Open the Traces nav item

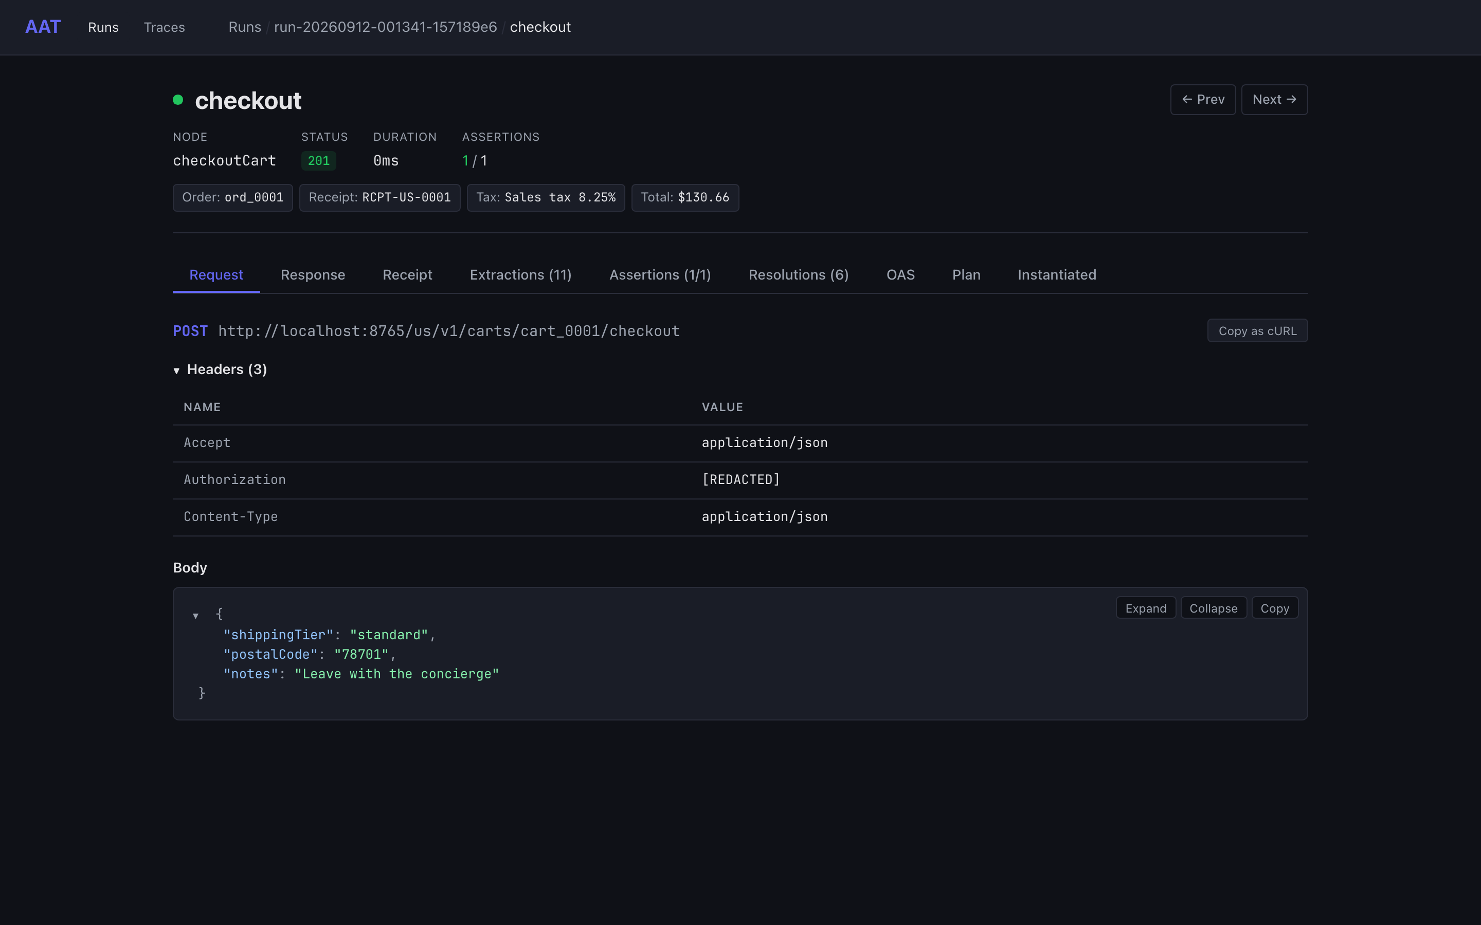pyautogui.click(x=164, y=27)
